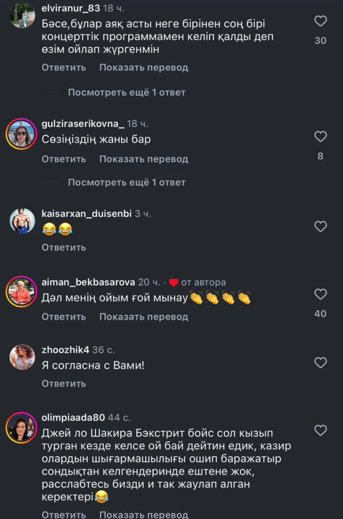Viewport: 343px width, 519px height.
Task: Like kaisarxan_duisenbi's emoji comment
Action: (x=321, y=227)
